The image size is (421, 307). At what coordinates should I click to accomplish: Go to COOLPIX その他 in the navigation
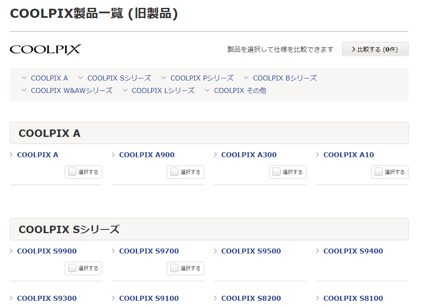[x=240, y=90]
